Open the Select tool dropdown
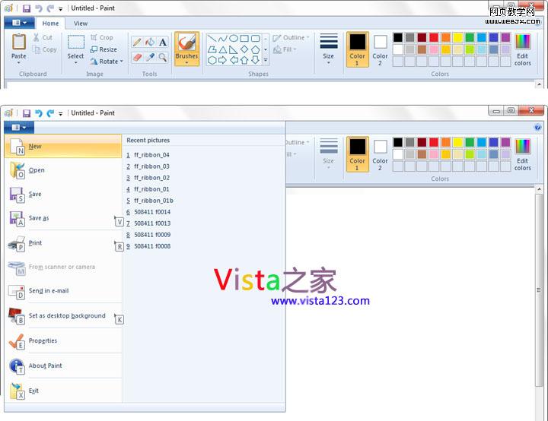This screenshot has height=421, width=548. click(75, 62)
